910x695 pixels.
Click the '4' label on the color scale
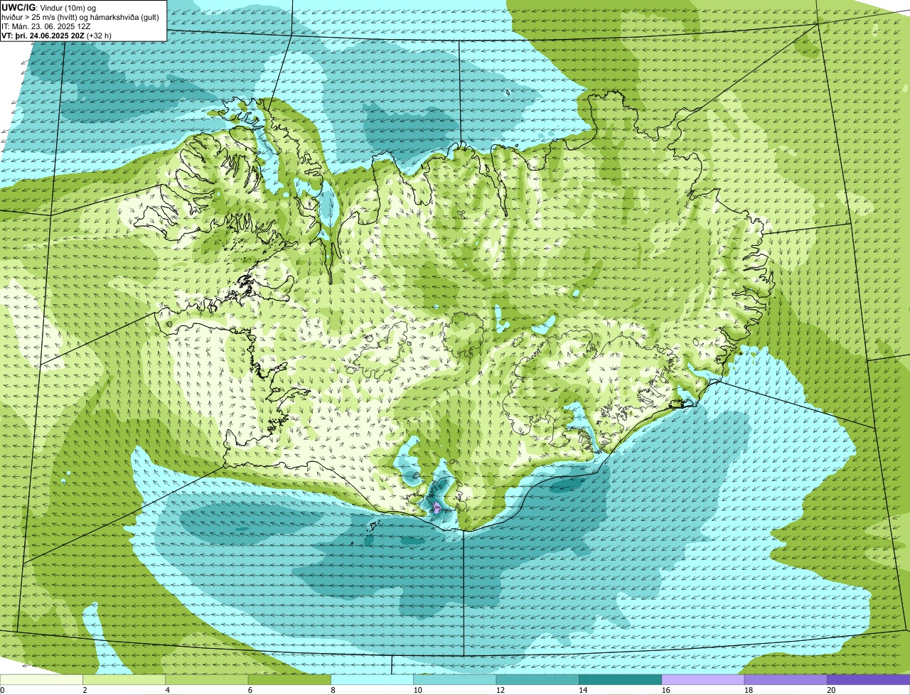(167, 690)
